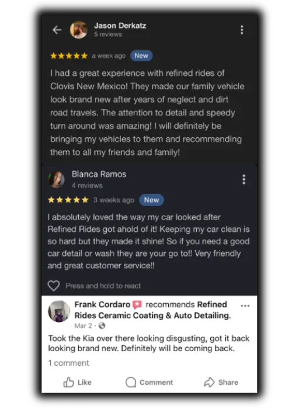Open Jason Derkatz profile picture
The width and height of the screenshot is (292, 409).
pos(79,30)
